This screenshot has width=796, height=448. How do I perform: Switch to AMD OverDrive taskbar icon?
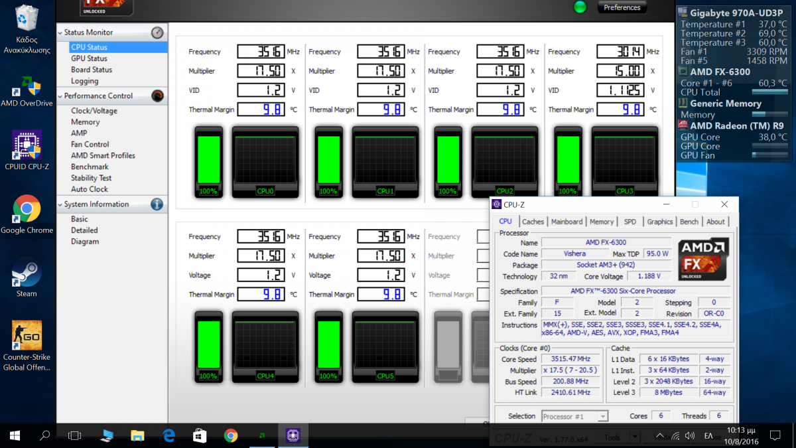262,435
